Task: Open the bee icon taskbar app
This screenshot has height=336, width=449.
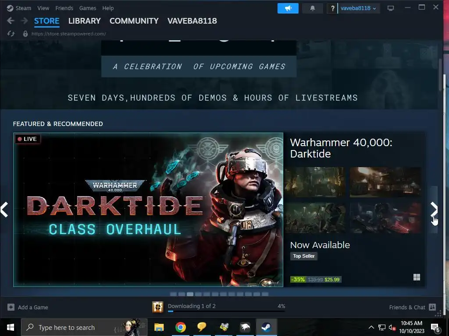Action: point(224,327)
